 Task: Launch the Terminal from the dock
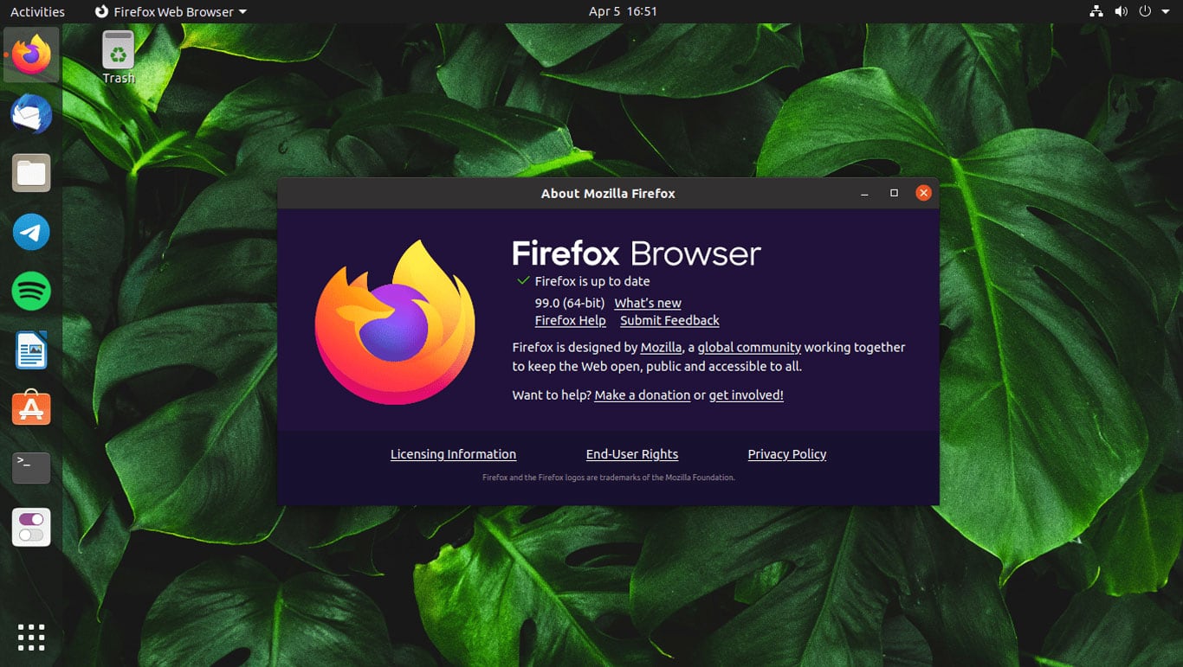tap(31, 467)
